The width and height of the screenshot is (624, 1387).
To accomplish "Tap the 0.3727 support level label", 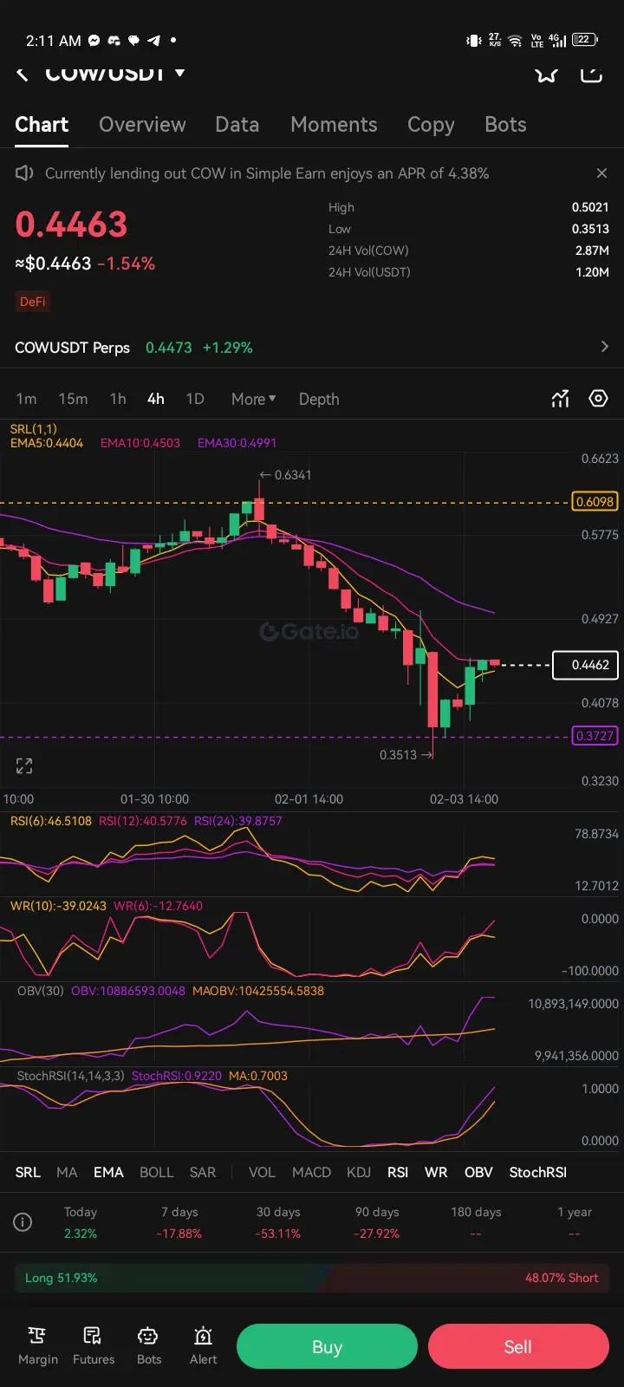I will [595, 736].
